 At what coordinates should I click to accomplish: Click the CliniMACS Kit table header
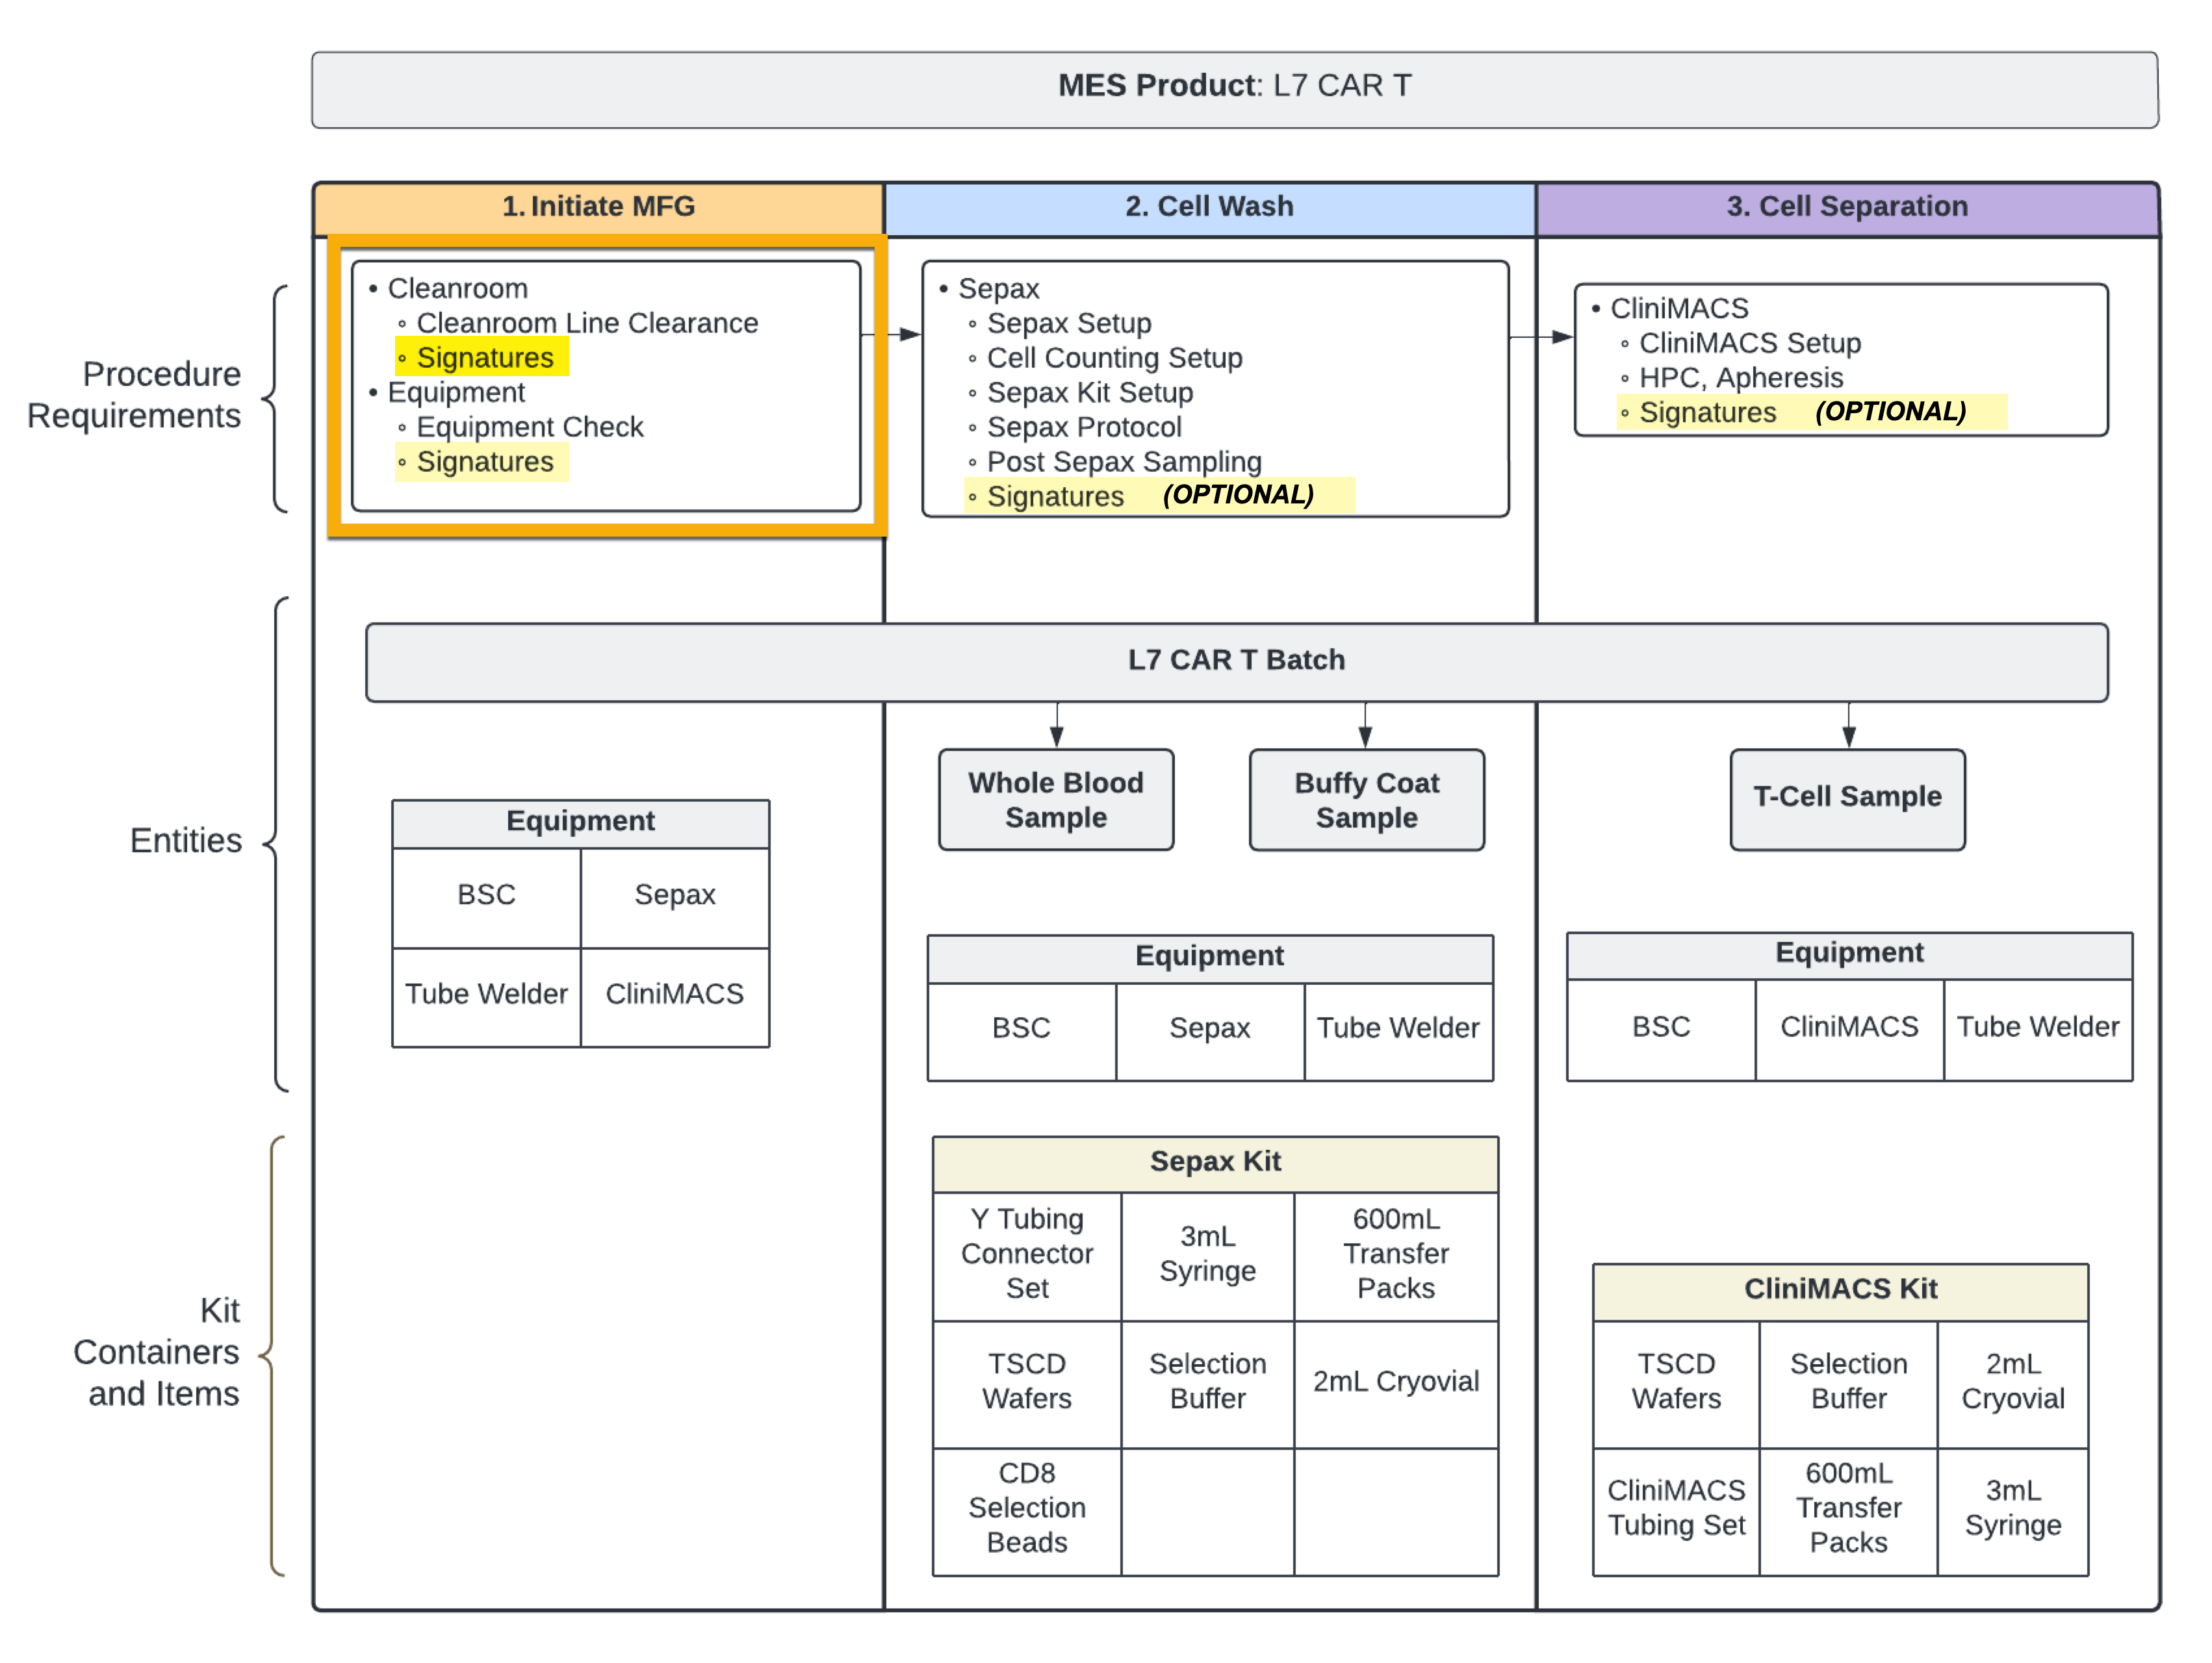(x=1841, y=1292)
